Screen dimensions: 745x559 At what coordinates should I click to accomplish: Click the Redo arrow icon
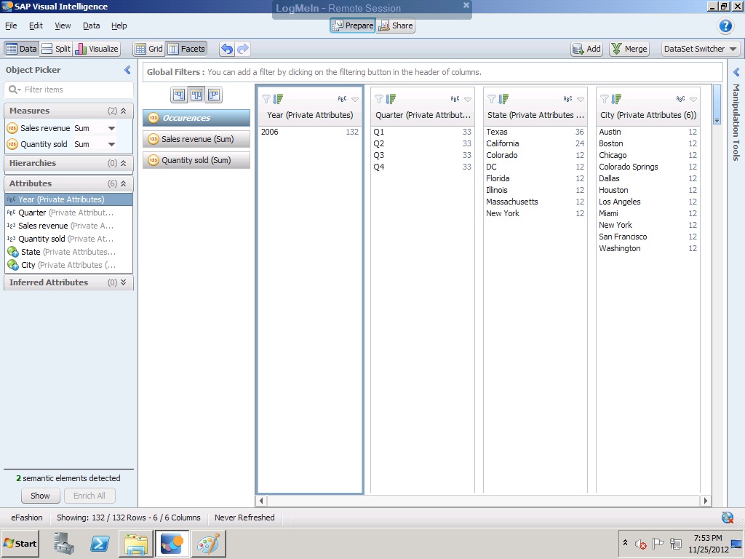coord(243,49)
